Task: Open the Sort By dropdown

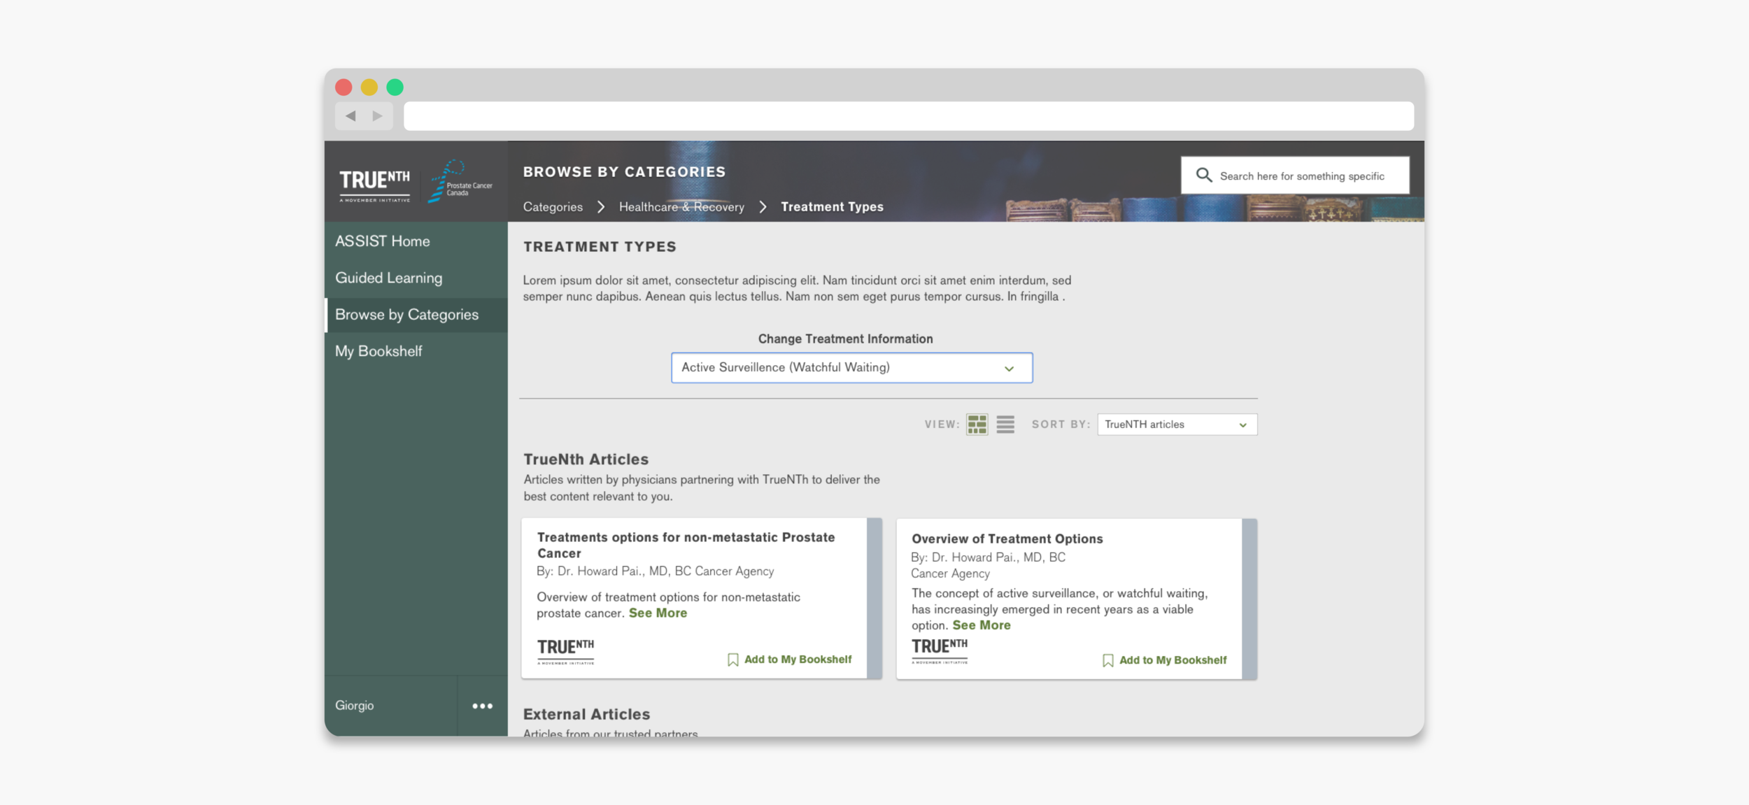Action: 1177,425
